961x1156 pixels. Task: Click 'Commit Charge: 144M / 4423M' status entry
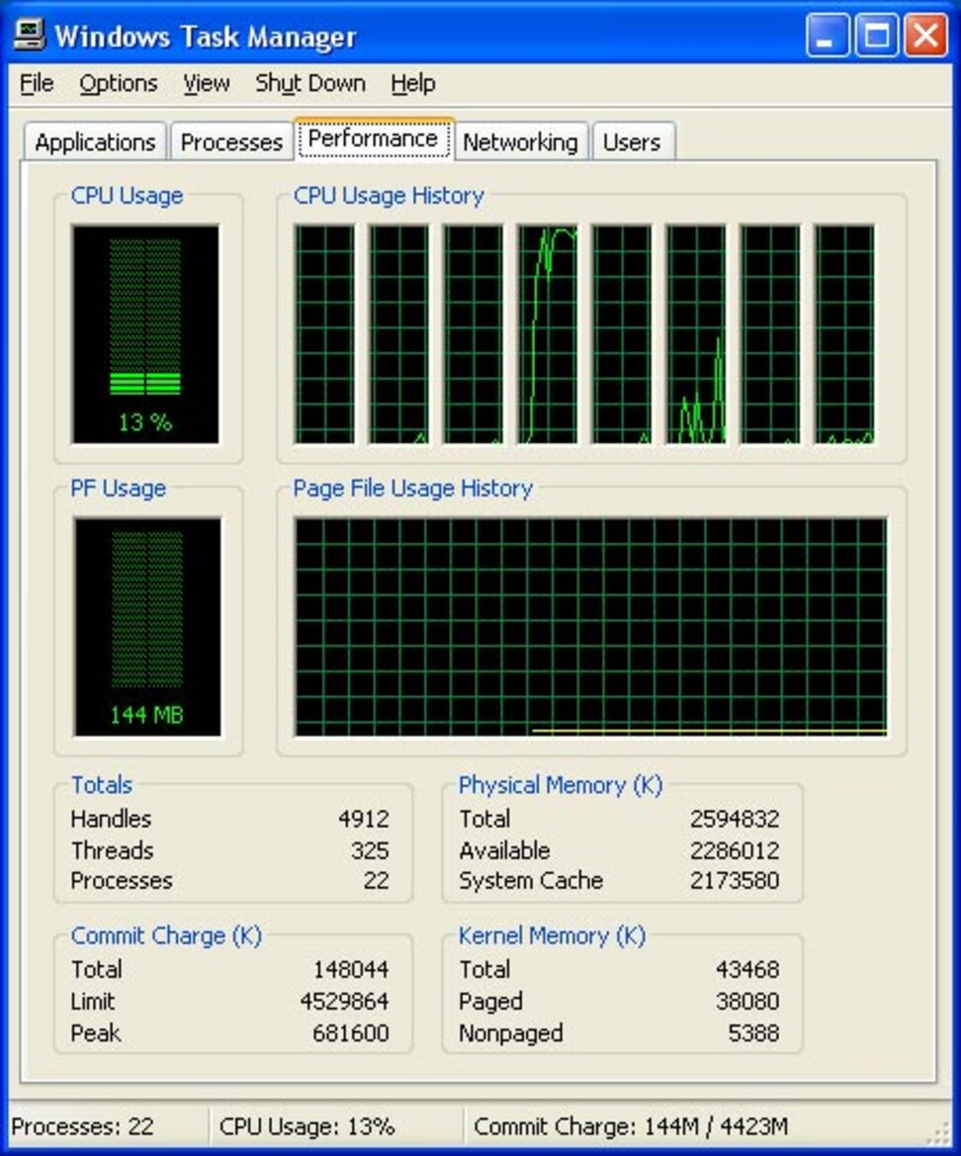click(x=631, y=1126)
